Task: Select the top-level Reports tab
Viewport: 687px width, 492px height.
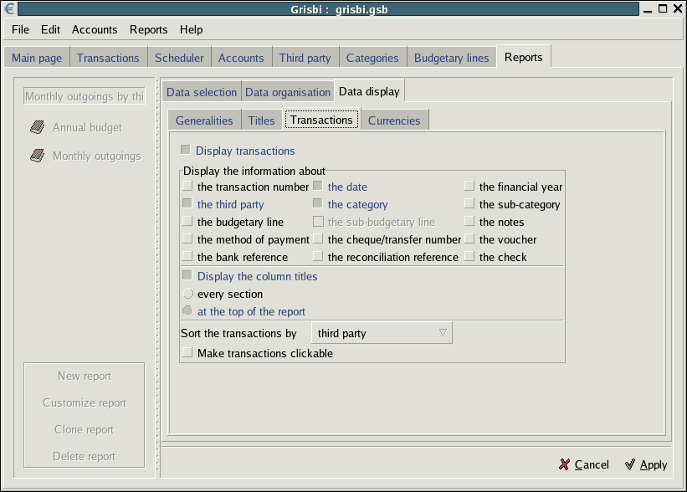Action: [x=523, y=57]
